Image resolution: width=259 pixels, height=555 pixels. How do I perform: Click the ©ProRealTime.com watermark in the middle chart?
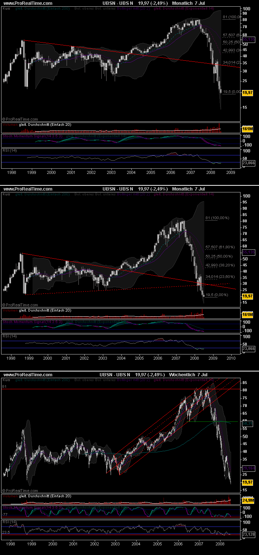coord(20,305)
